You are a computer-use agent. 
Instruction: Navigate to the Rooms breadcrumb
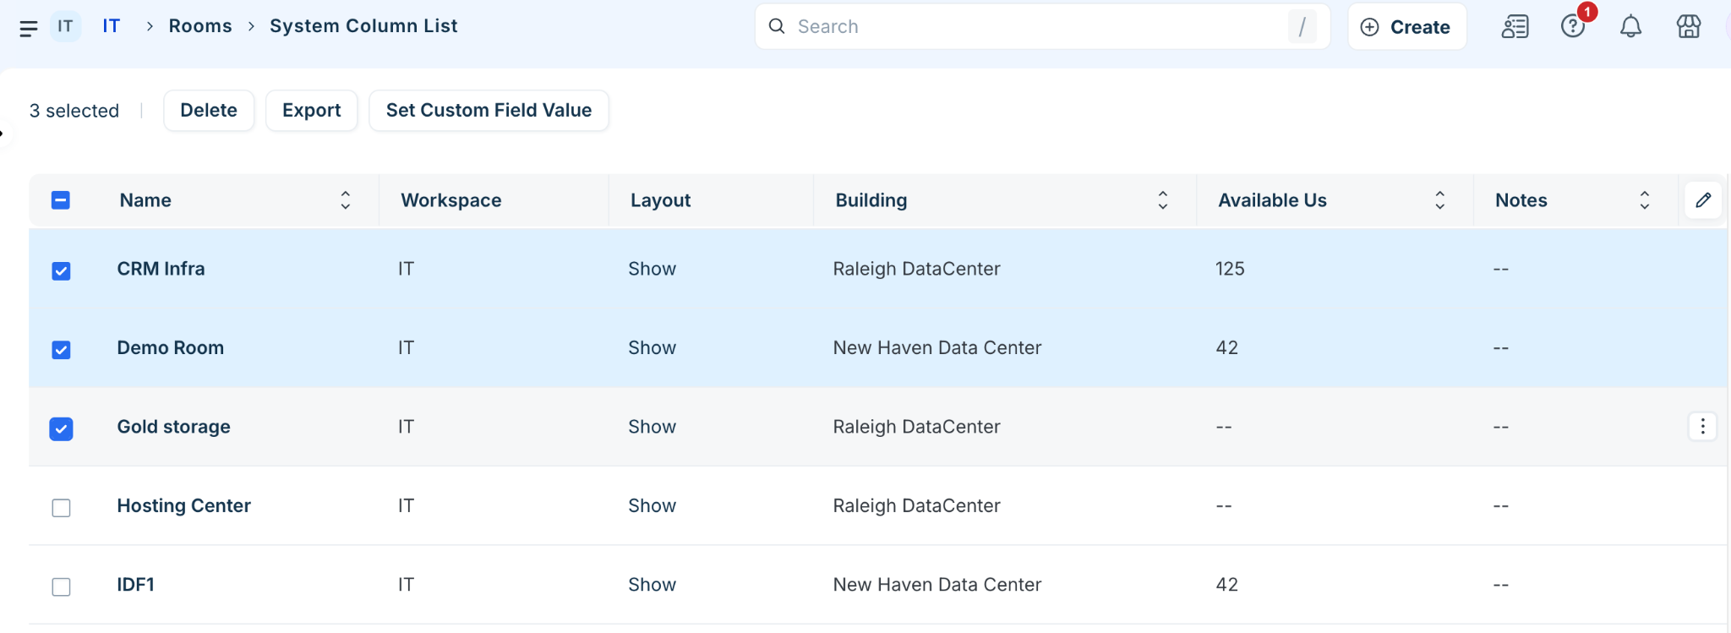pyautogui.click(x=200, y=26)
